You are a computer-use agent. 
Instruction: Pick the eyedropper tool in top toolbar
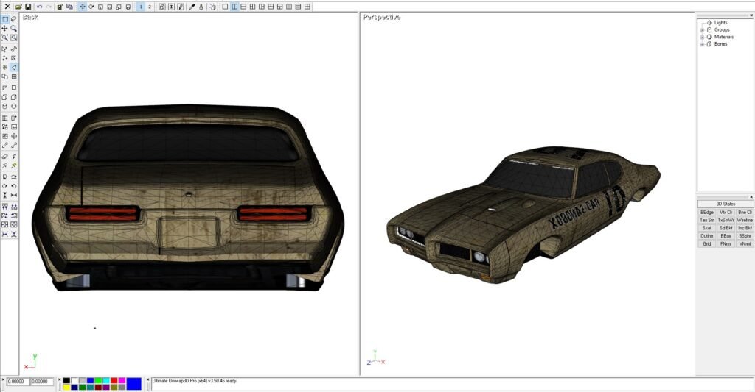(x=192, y=7)
